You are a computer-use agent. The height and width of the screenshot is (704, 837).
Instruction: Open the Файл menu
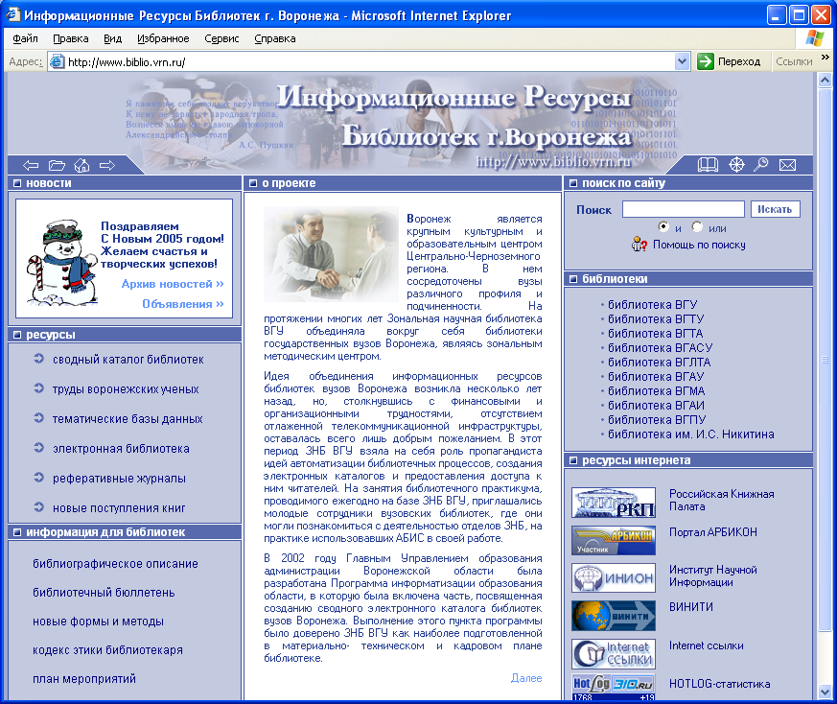tap(25, 38)
